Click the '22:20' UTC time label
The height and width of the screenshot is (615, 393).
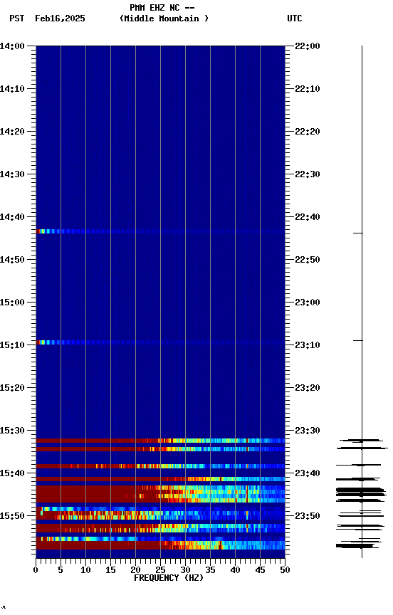[x=308, y=132]
